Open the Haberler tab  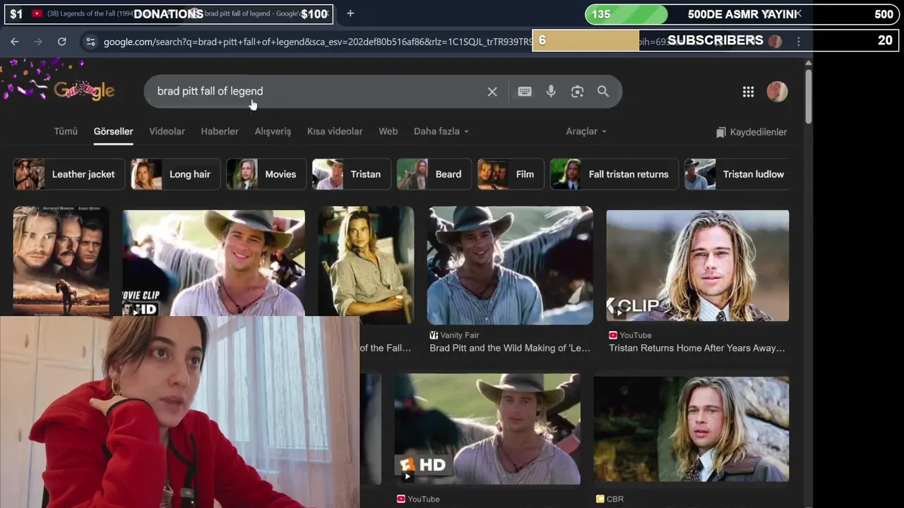[x=220, y=131]
